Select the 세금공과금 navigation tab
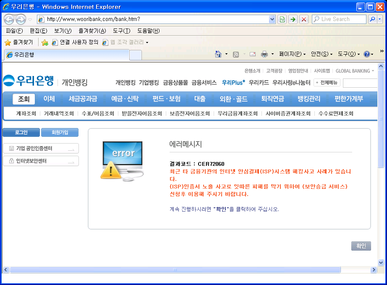387x285 pixels. (83, 99)
